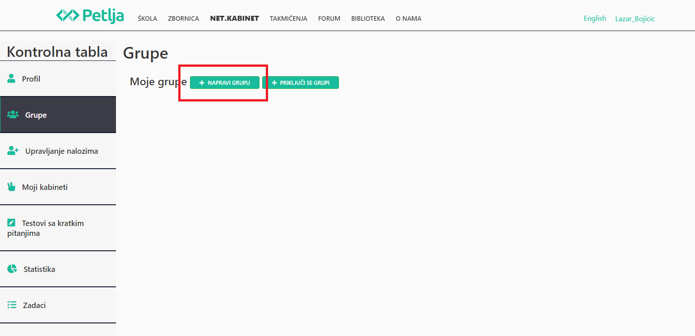Open the Lazar_Bojicic user account link
Viewport: 695px width, 336px height.
(635, 18)
